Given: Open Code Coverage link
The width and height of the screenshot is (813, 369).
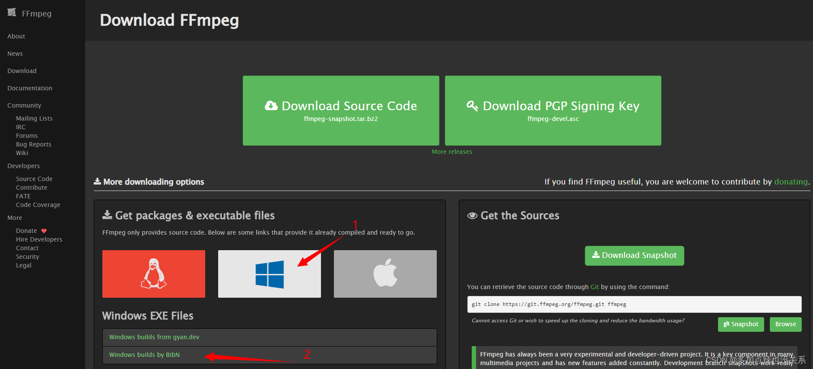Looking at the screenshot, I should pyautogui.click(x=38, y=205).
